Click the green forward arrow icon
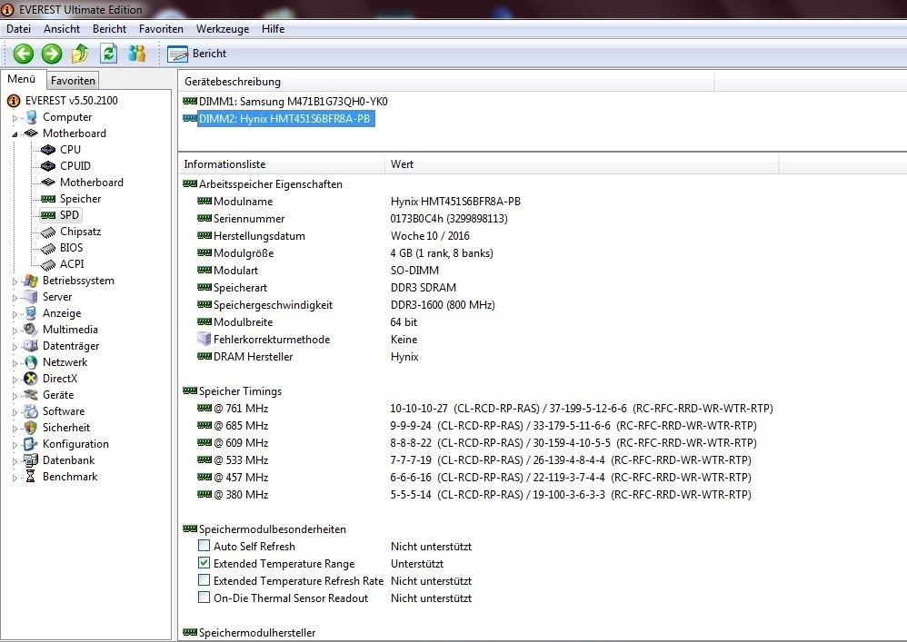Image resolution: width=907 pixels, height=642 pixels. (x=52, y=54)
